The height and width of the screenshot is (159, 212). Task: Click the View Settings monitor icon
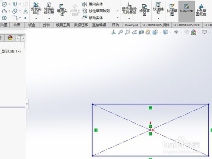[x=204, y=32]
